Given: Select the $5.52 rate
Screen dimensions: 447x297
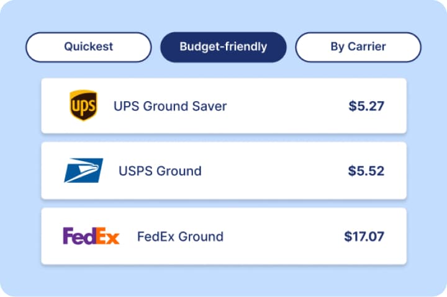Looking at the screenshot, I should click(x=366, y=171).
